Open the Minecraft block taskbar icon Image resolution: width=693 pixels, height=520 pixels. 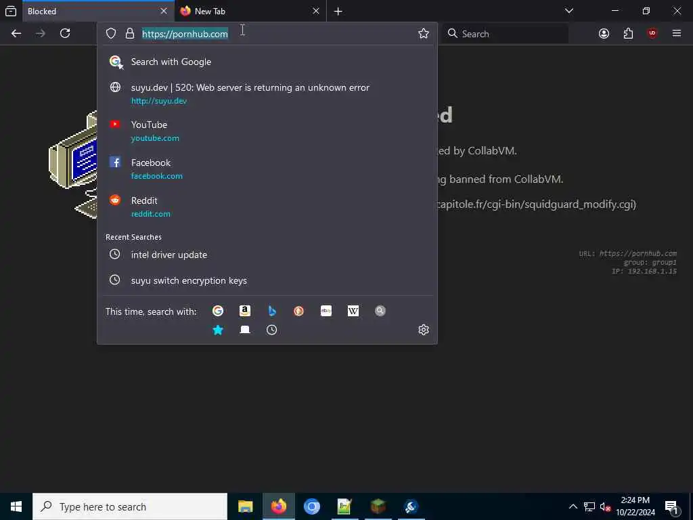(x=378, y=506)
